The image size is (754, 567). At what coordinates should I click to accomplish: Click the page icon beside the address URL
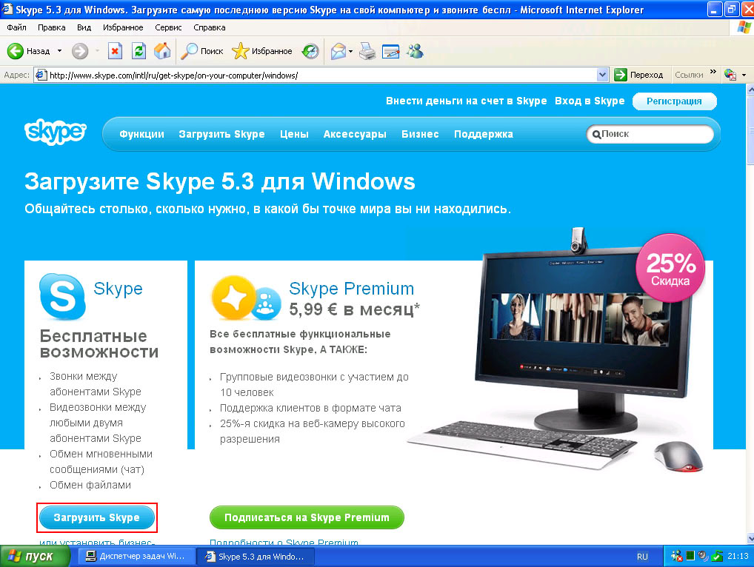[41, 75]
